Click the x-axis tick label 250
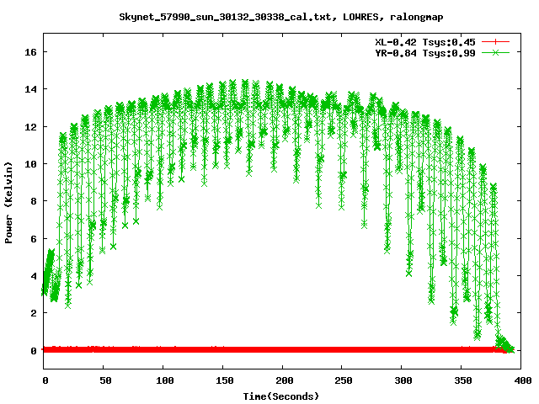Image resolution: width=539 pixels, height=404 pixels. pos(344,380)
